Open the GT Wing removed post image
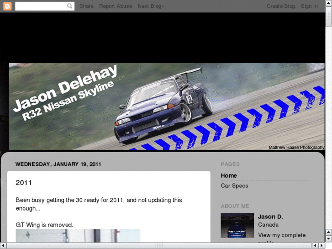332x249 pixels. 78,235
